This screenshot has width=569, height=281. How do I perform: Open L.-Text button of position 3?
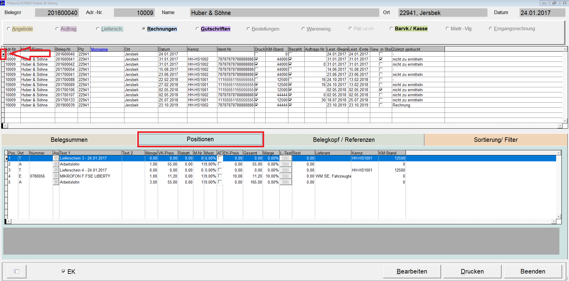point(286,170)
